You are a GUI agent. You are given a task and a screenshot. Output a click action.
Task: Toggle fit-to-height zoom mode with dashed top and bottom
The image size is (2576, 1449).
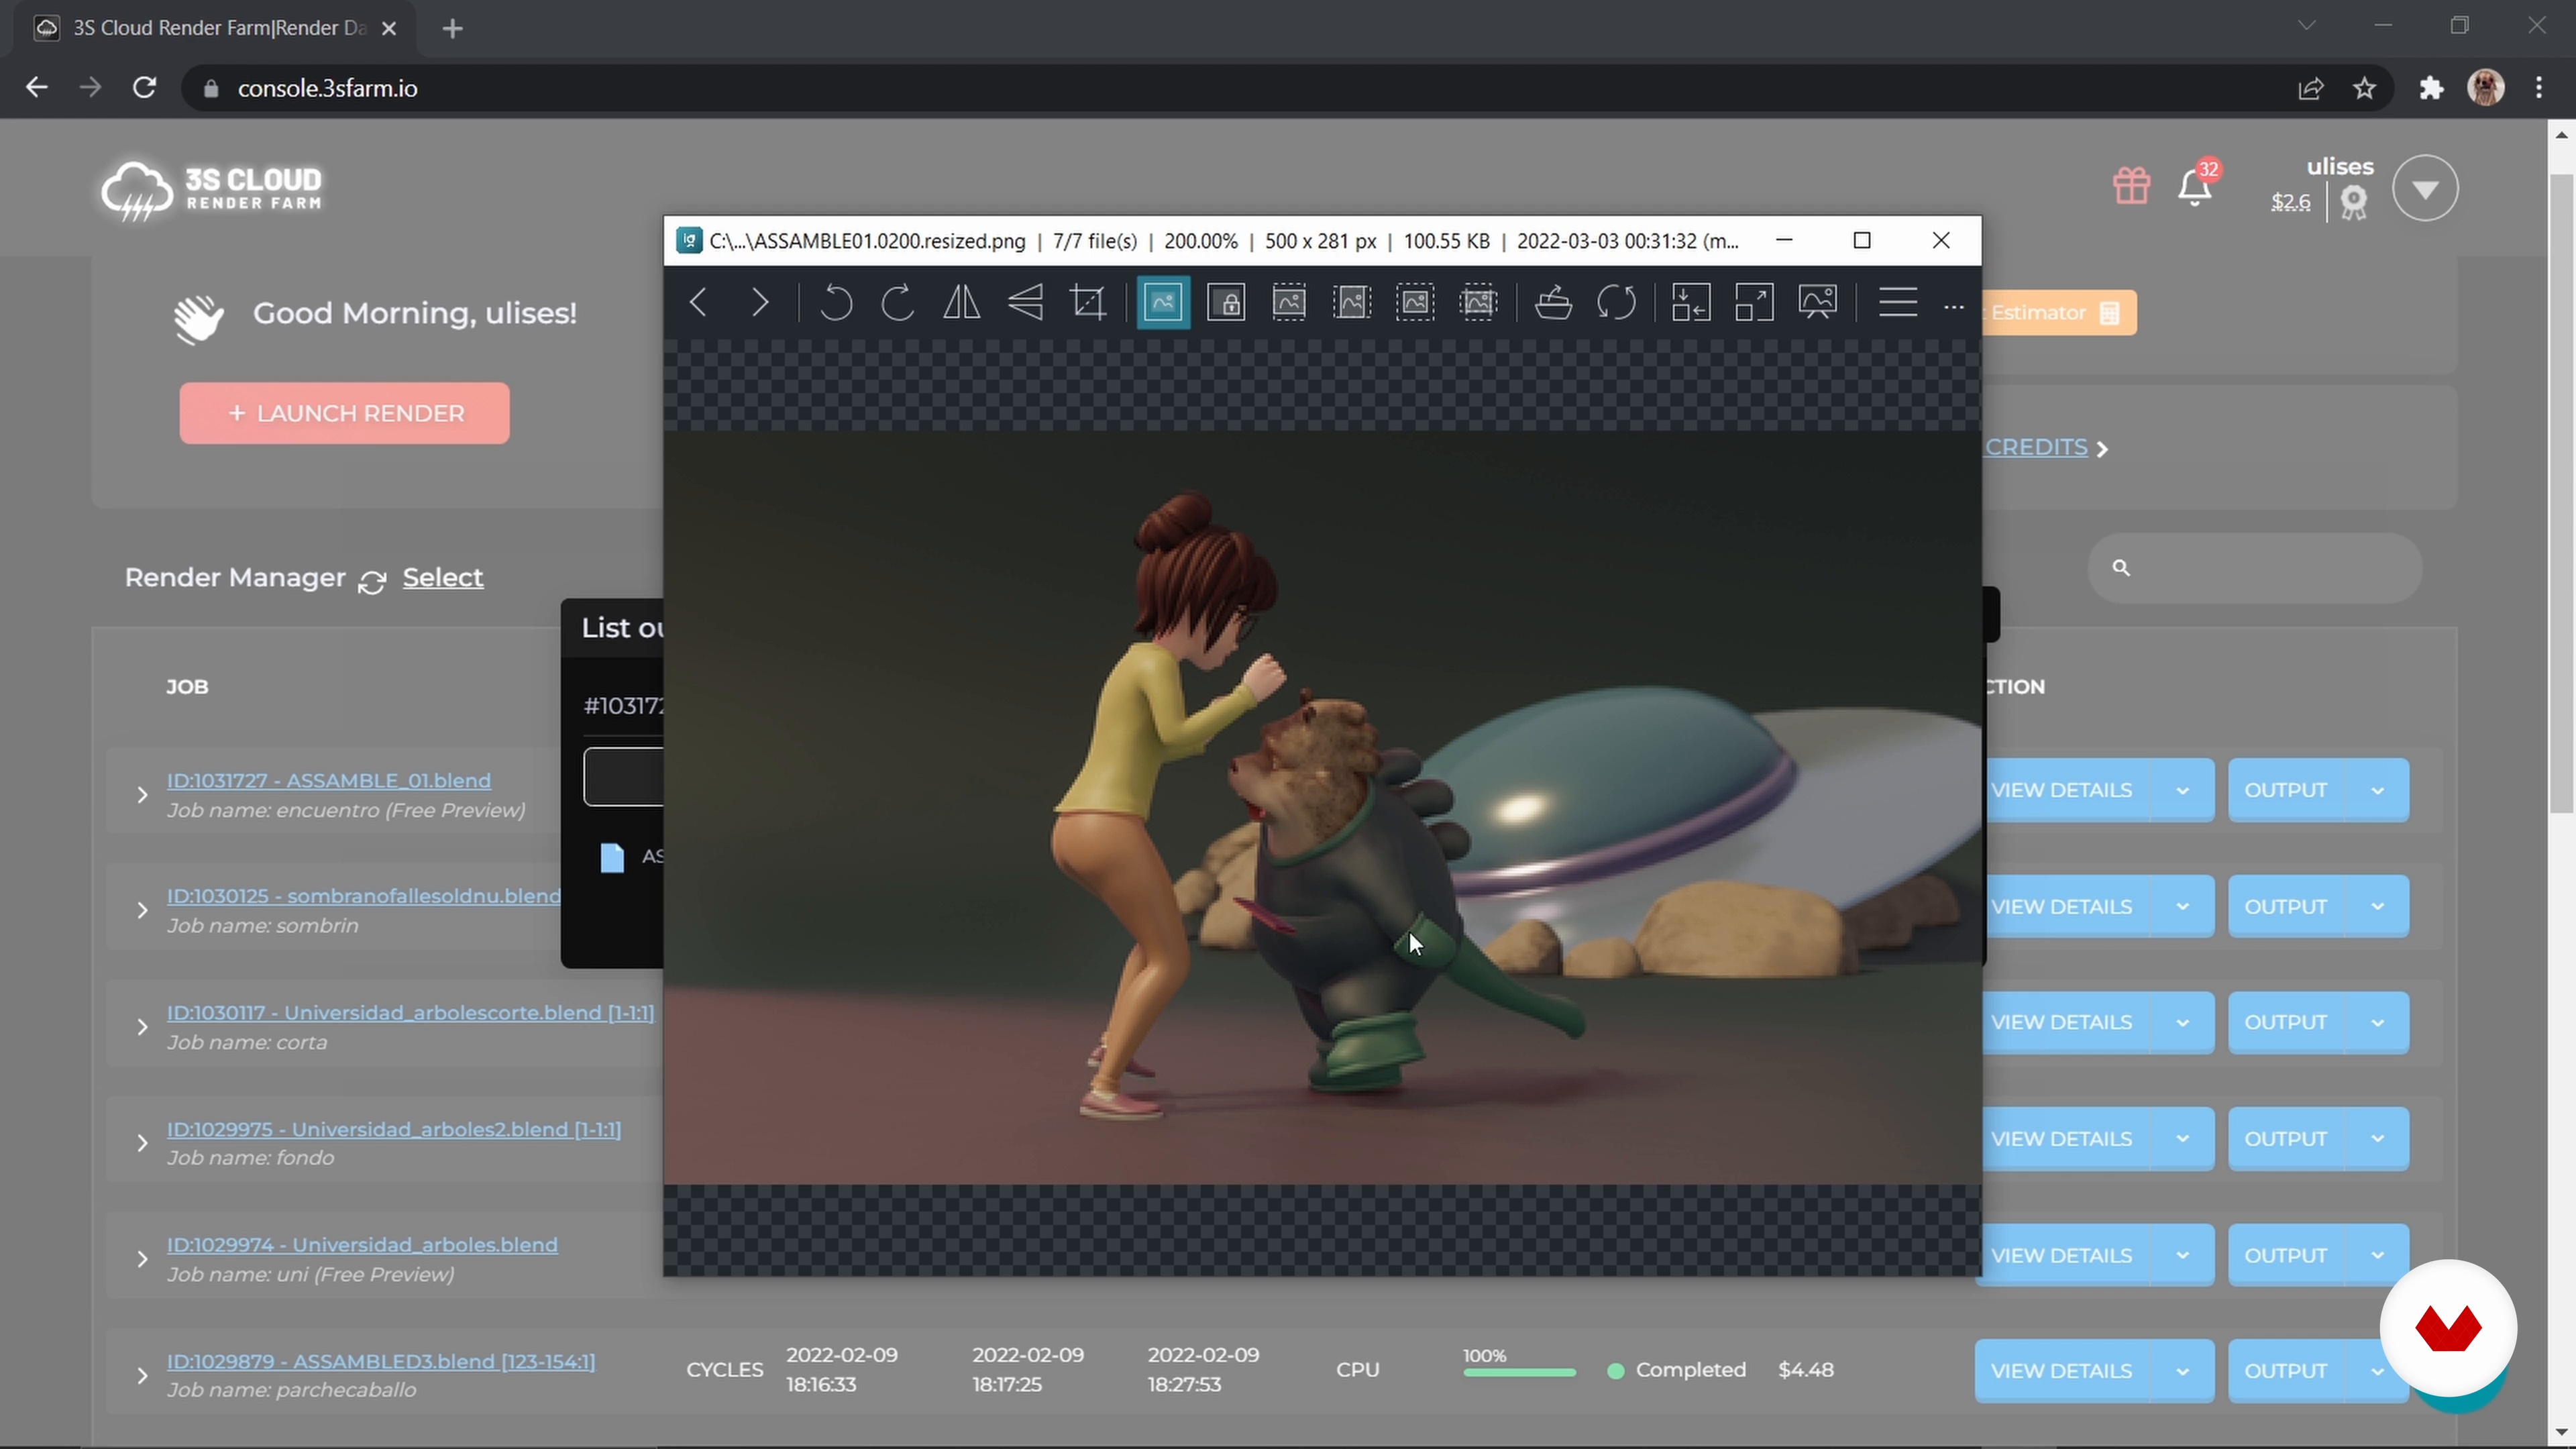pos(1289,302)
